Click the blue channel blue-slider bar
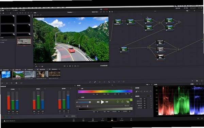The width and height of the screenshot is (204, 128). coord(68,100)
